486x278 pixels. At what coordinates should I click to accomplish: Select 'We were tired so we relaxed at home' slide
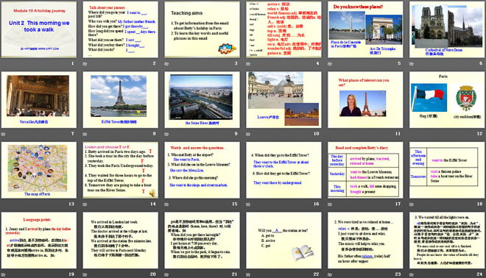tap(365, 240)
